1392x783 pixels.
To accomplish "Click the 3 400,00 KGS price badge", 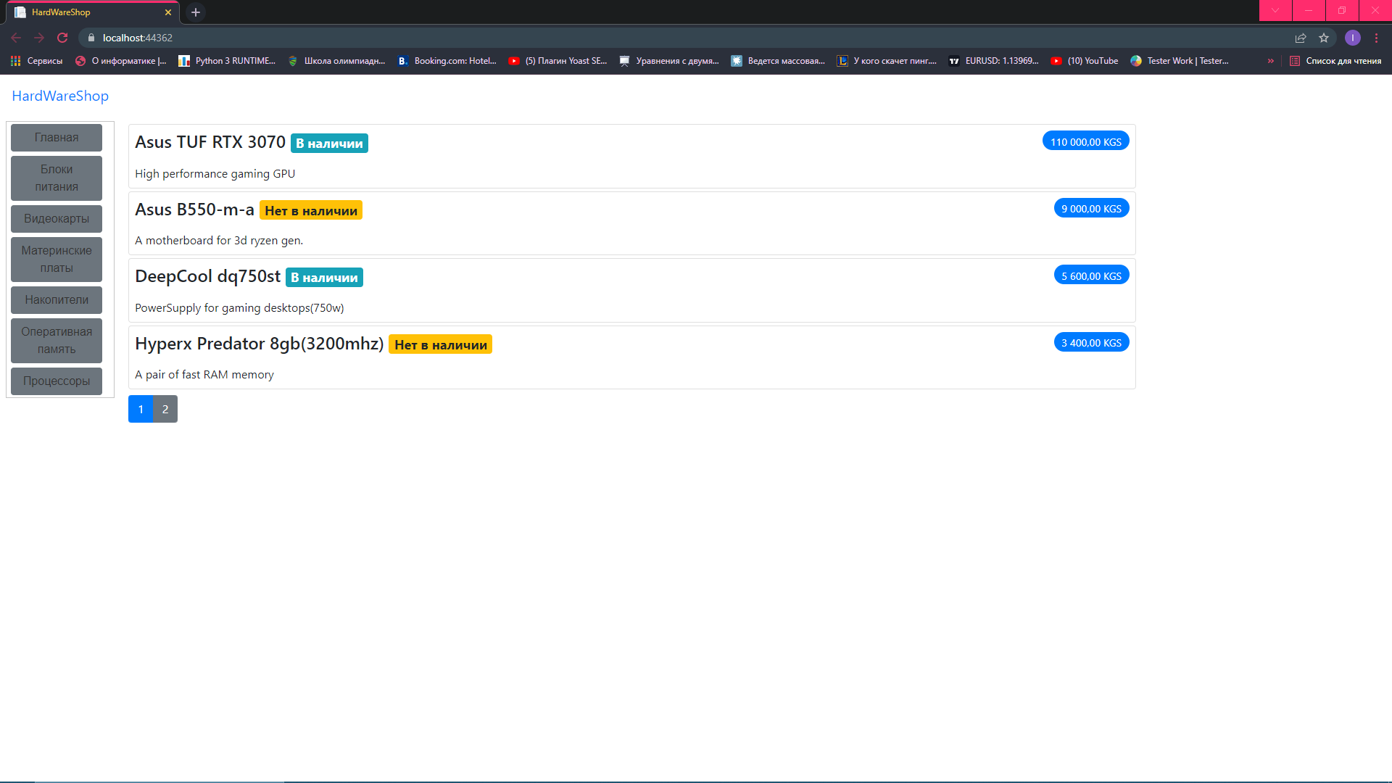I will click(x=1091, y=342).
